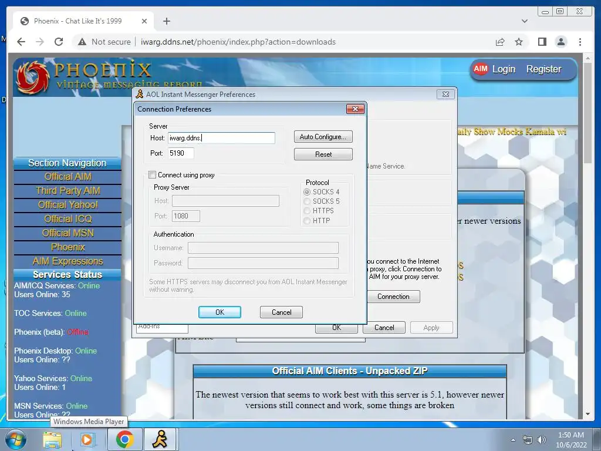Image resolution: width=601 pixels, height=451 pixels.
Task: Click the server Host input field
Action: (x=221, y=138)
